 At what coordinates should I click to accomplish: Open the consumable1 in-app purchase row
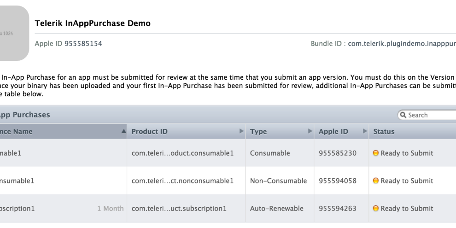pyautogui.click(x=14, y=153)
